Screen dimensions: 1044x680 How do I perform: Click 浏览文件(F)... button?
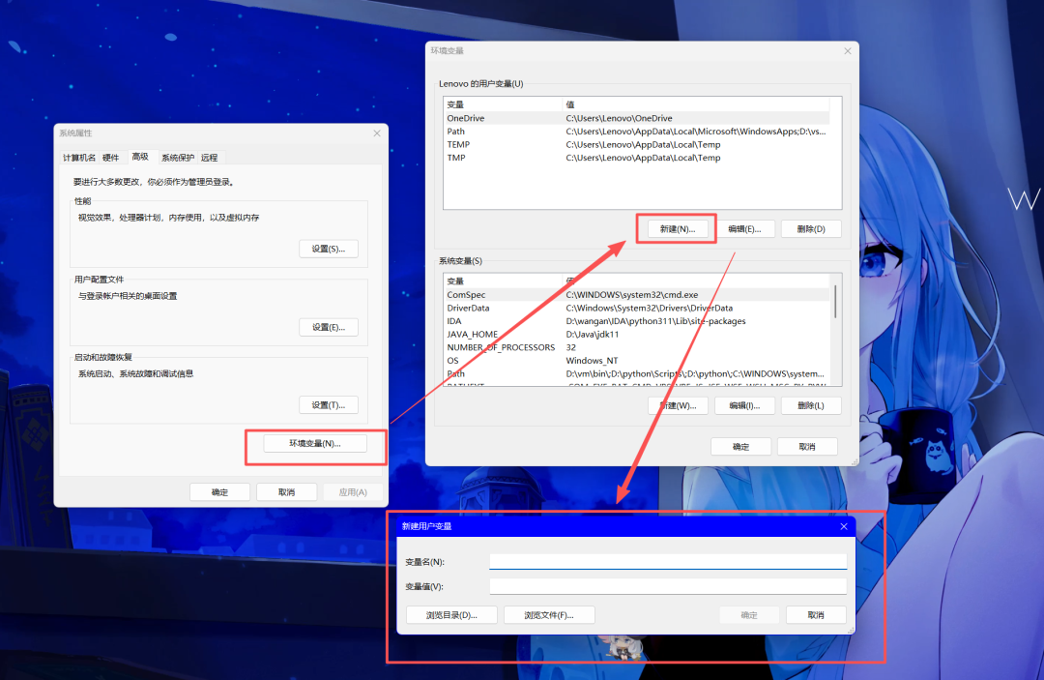[549, 615]
